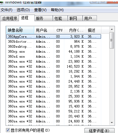Select the 360sd.exe process row

click(x=54, y=56)
